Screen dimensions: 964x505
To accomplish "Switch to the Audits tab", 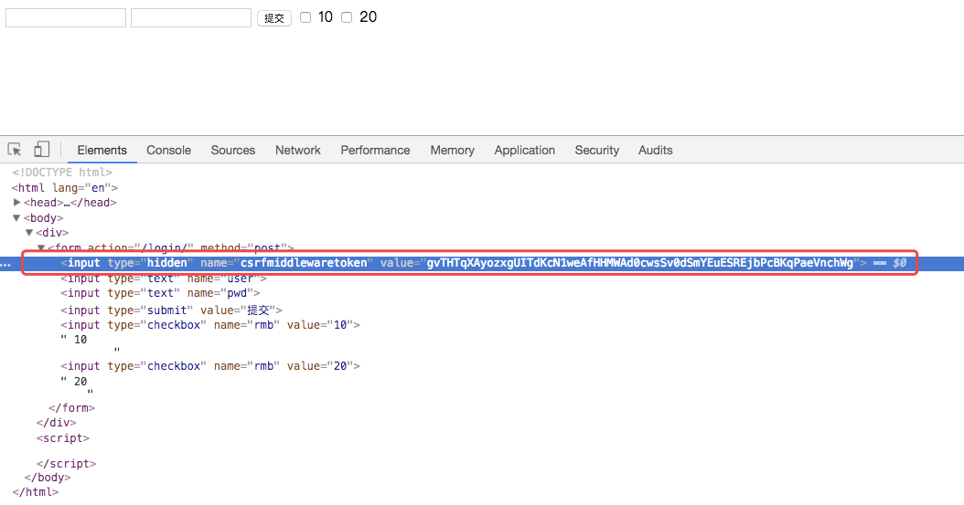I will point(656,151).
